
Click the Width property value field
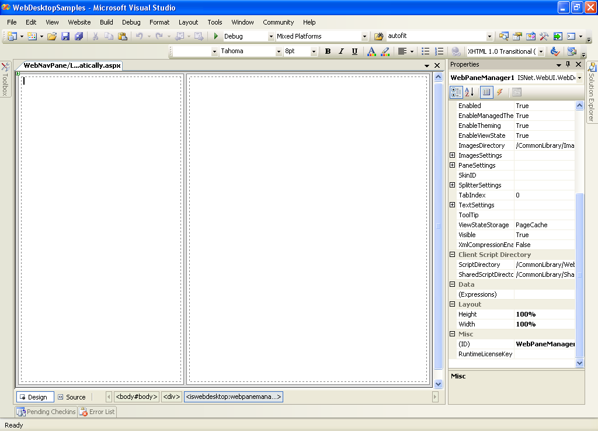[544, 324]
